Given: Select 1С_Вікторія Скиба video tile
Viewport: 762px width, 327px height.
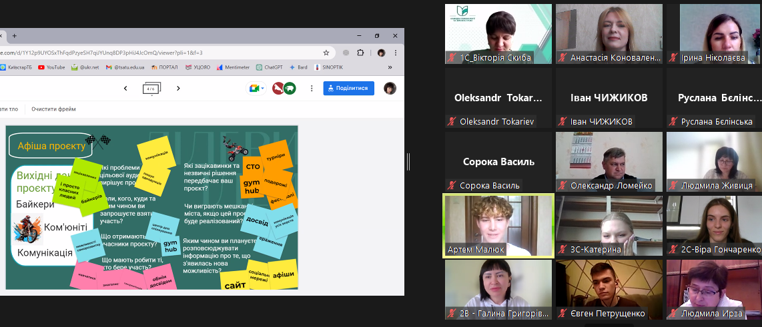Looking at the screenshot, I should (x=498, y=33).
